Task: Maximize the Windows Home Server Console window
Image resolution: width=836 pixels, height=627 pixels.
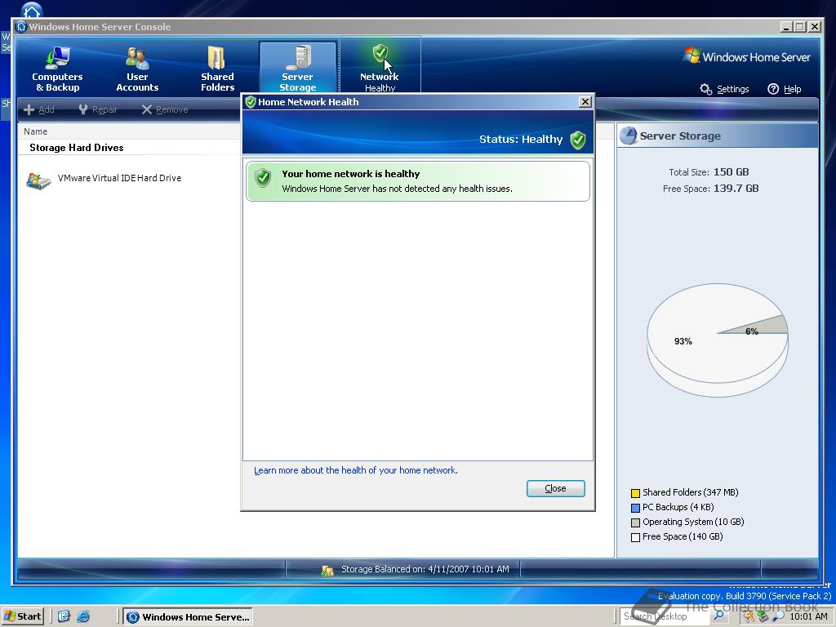Action: (800, 27)
